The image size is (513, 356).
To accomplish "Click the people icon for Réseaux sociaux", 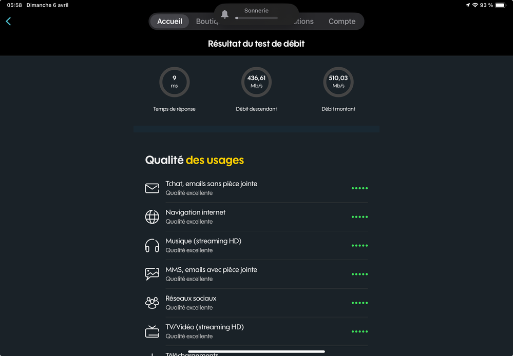I will 152,303.
